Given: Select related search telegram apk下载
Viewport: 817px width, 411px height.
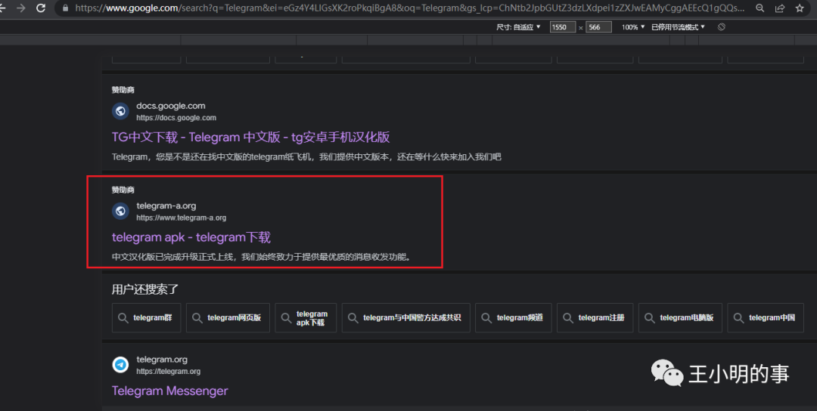Looking at the screenshot, I should click(306, 318).
